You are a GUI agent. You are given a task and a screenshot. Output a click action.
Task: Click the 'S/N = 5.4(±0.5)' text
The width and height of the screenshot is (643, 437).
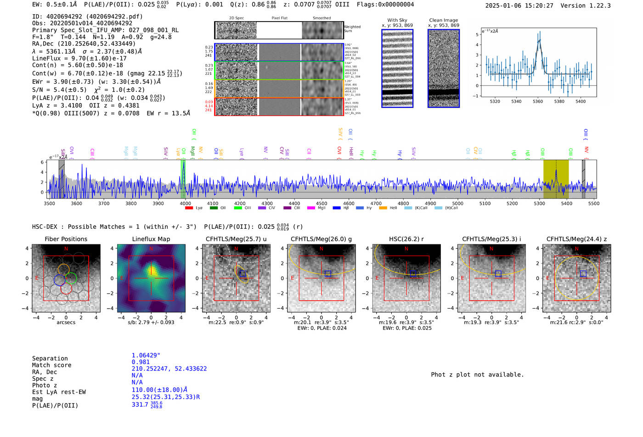click(59, 90)
